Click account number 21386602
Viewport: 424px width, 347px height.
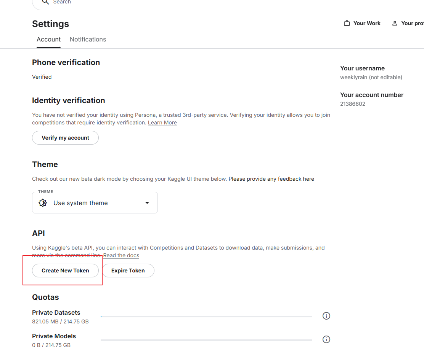tap(353, 104)
